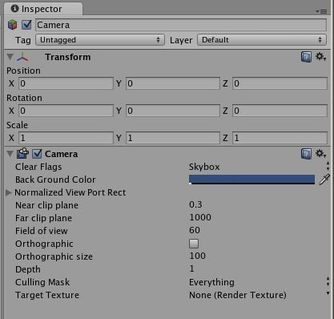Viewport: 334px width, 319px height.
Task: Click the Position X field
Action: point(66,83)
